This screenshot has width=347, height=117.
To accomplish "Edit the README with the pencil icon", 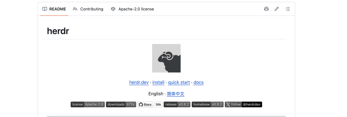I will pos(277,9).
